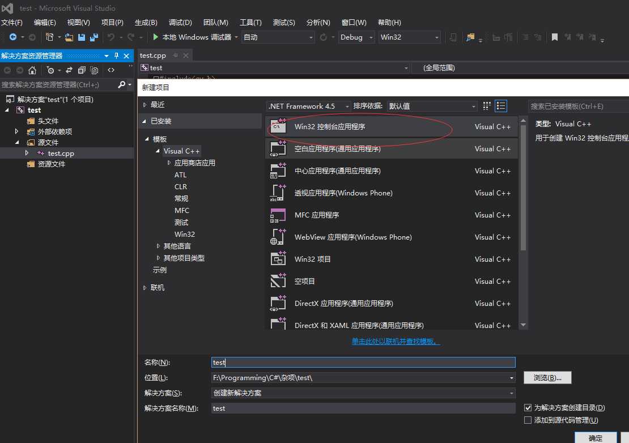Screen dimensions: 629x443
Task: Select 头文件 folder in Solution Explorer
Action: pyautogui.click(x=48, y=121)
